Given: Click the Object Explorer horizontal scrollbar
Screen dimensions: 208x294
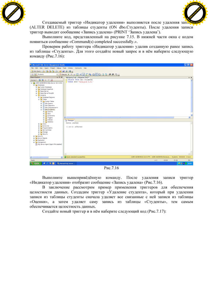Looking at the screenshot, I should tap(46, 157).
